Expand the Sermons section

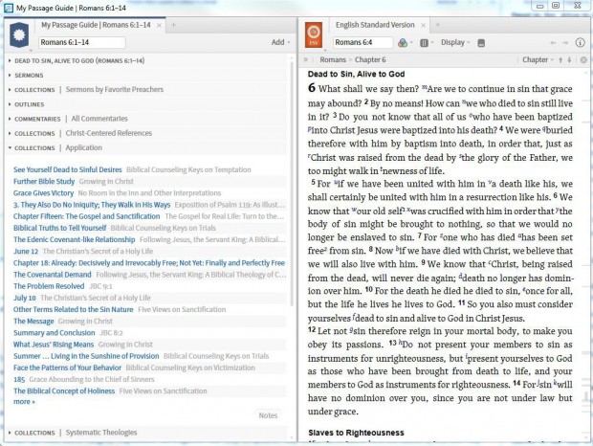click(x=31, y=74)
